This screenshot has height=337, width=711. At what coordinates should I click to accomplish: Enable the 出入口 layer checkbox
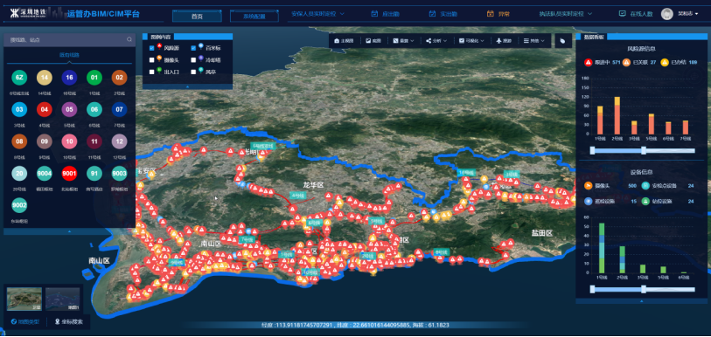[x=152, y=72]
